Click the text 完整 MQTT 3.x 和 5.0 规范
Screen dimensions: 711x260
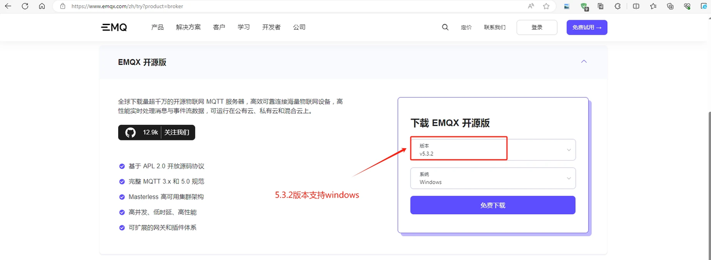click(x=166, y=182)
